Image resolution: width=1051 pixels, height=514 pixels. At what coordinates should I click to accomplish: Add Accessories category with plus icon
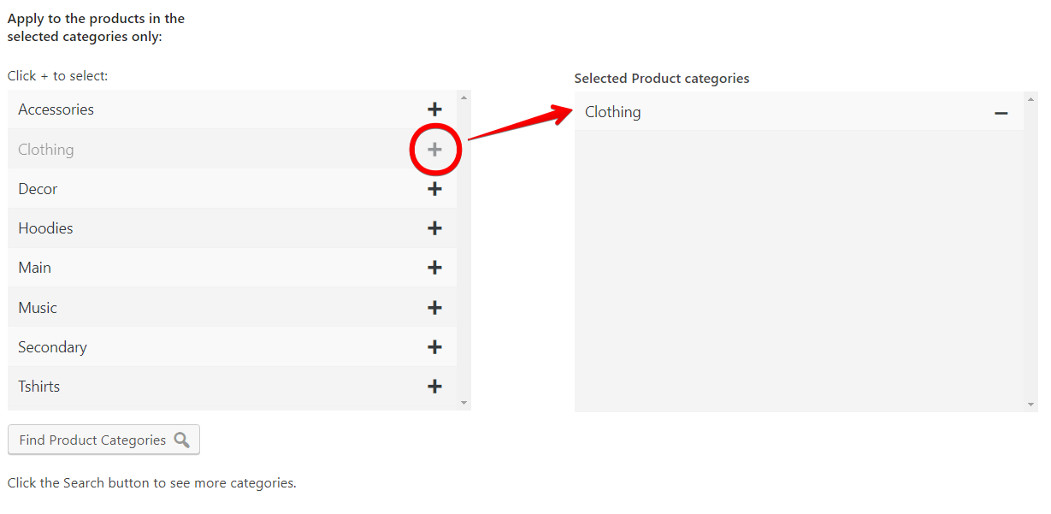click(434, 109)
